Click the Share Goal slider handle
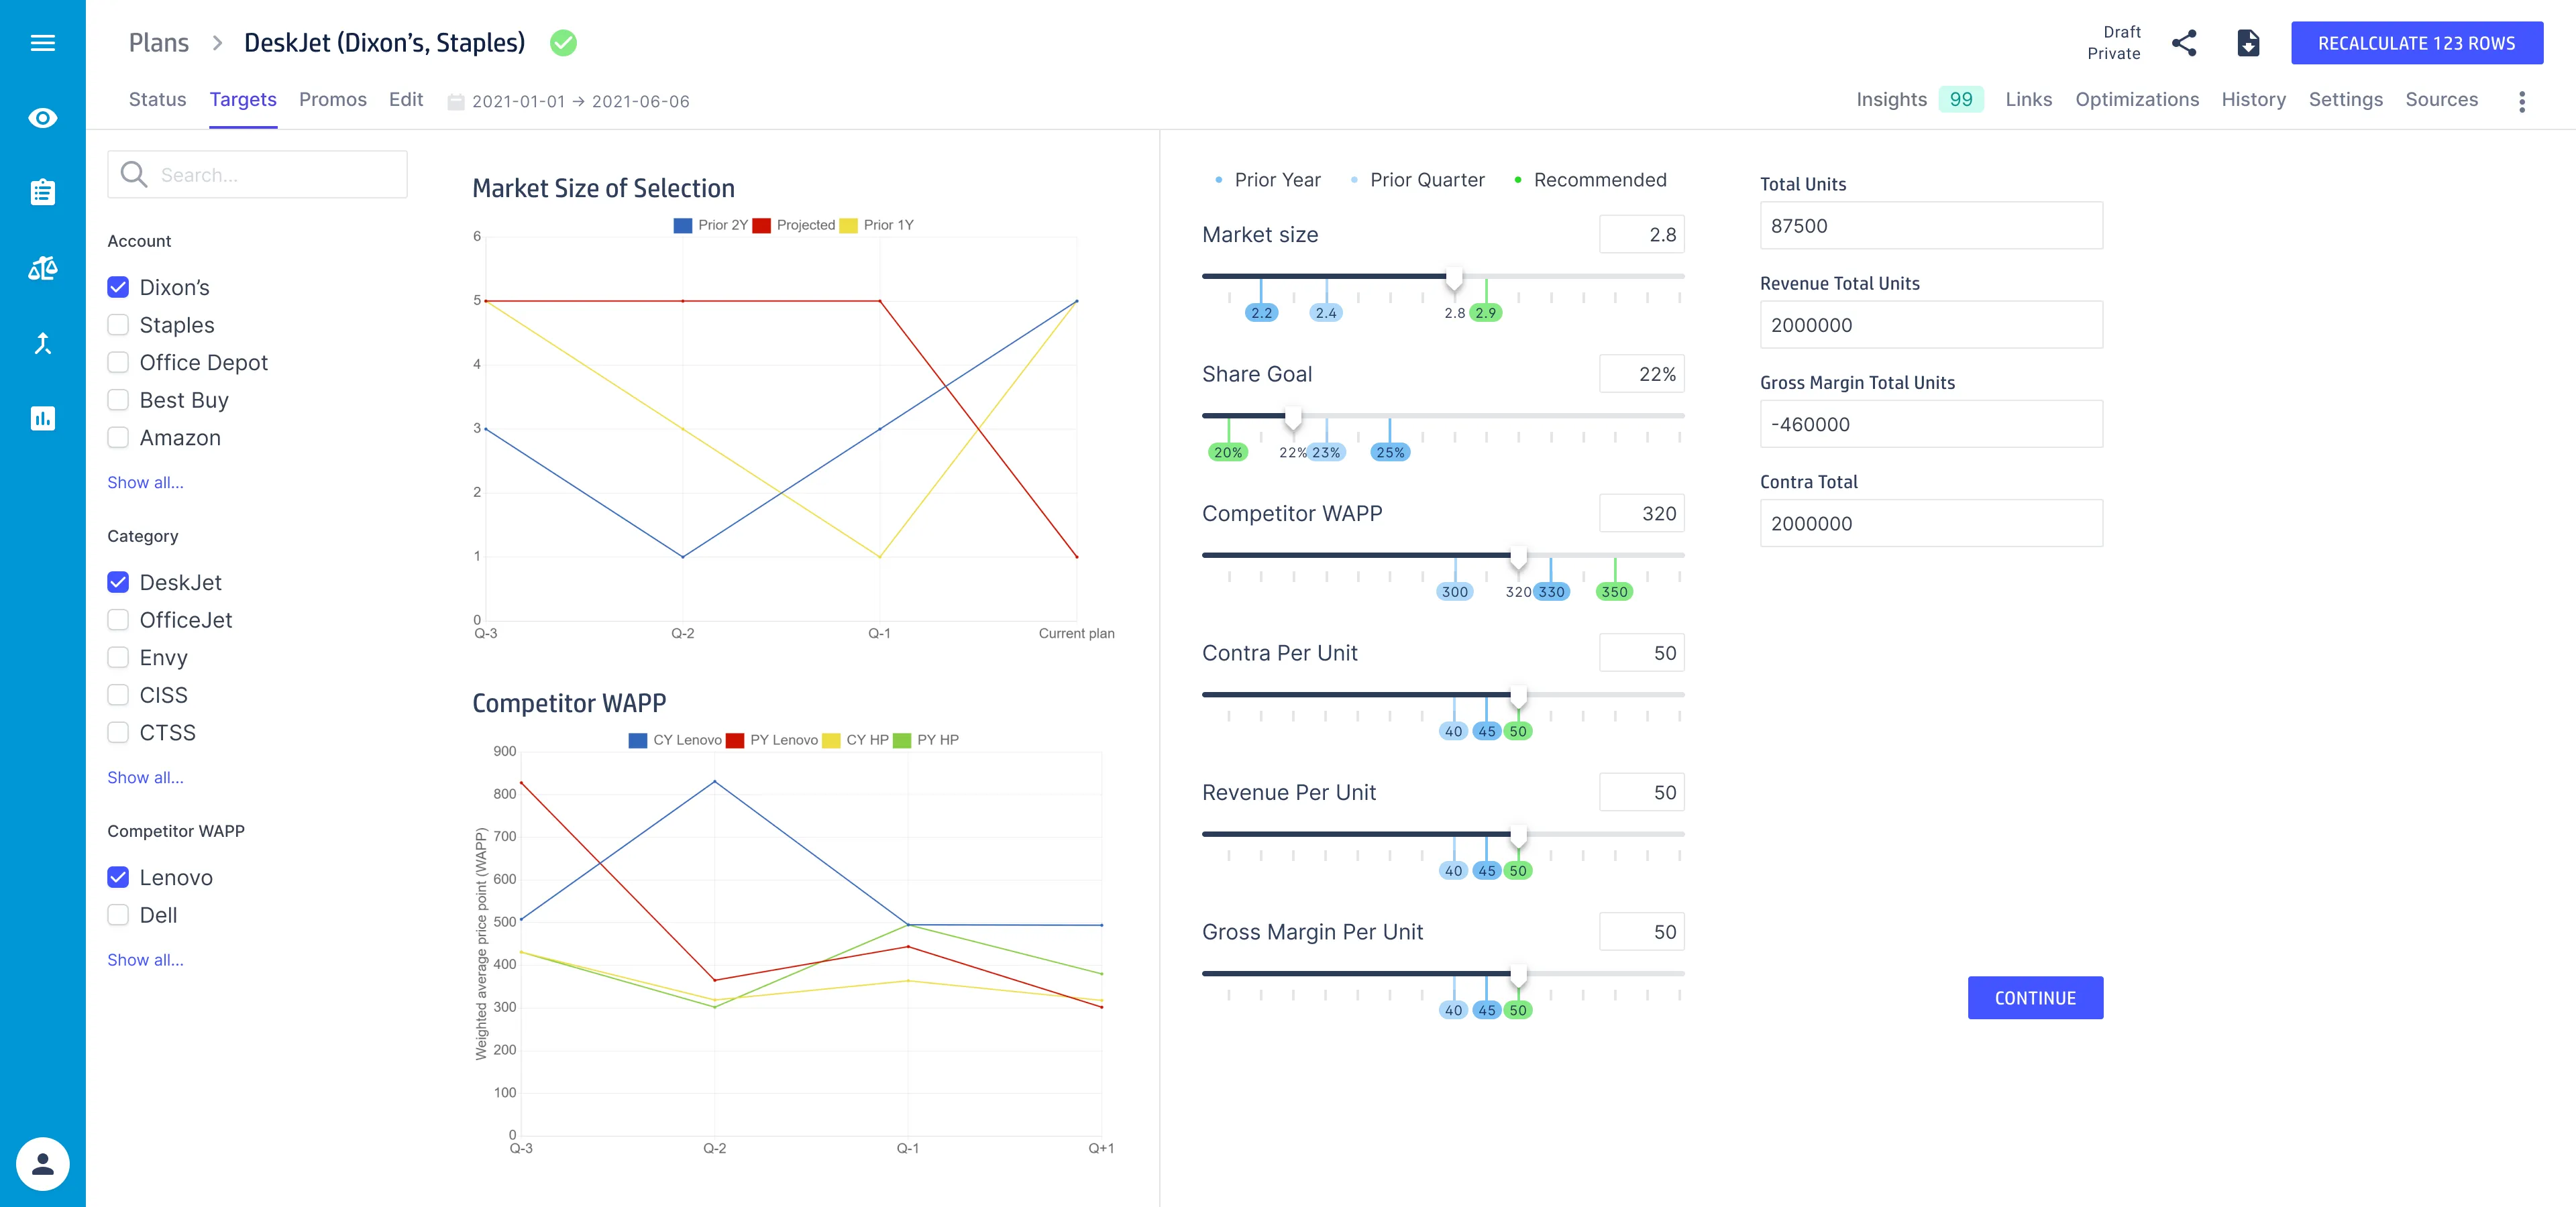This screenshot has height=1207, width=2576. pos(1293,416)
